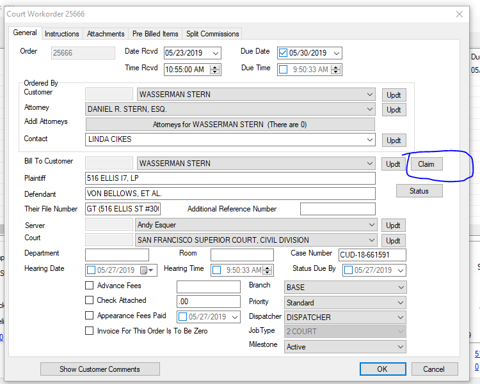Open the Appearance Fees Paid date dropdown

(235, 317)
